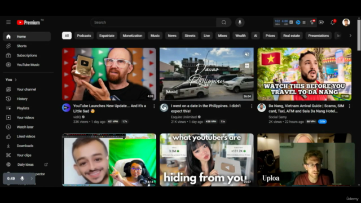Select the Live filter chip
Screen dimensions: 361x203
pyautogui.click(x=207, y=36)
